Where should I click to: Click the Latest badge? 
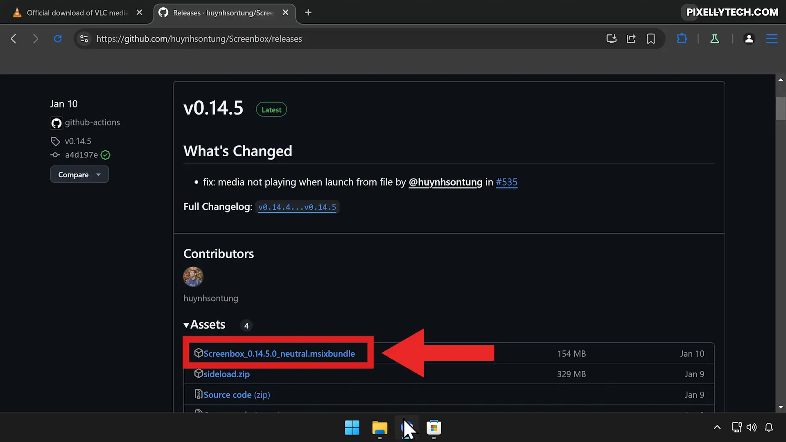coord(271,110)
